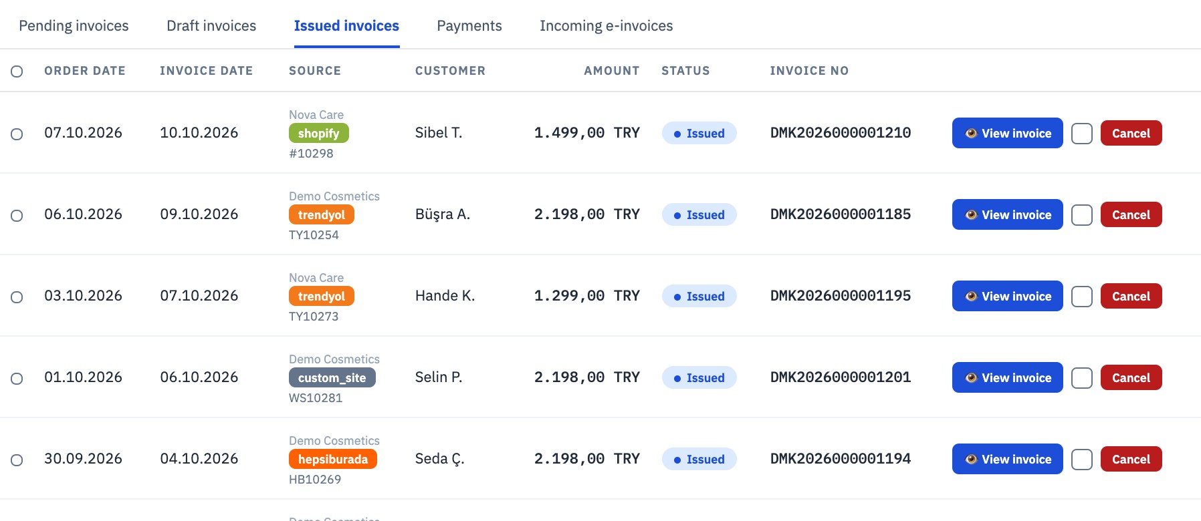Screen dimensions: 1201x521
Task: Click the AMOUNT column header
Action: [x=612, y=71]
